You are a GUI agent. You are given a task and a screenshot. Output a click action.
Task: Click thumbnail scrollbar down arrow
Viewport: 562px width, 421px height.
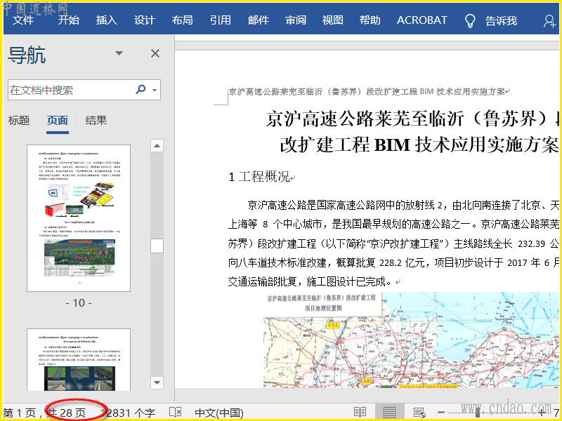click(x=157, y=383)
